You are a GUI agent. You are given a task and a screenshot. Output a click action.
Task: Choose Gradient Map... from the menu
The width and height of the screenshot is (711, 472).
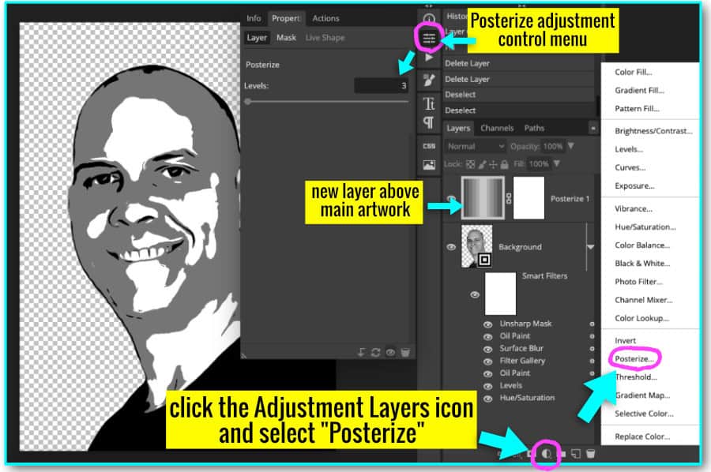pyautogui.click(x=642, y=395)
